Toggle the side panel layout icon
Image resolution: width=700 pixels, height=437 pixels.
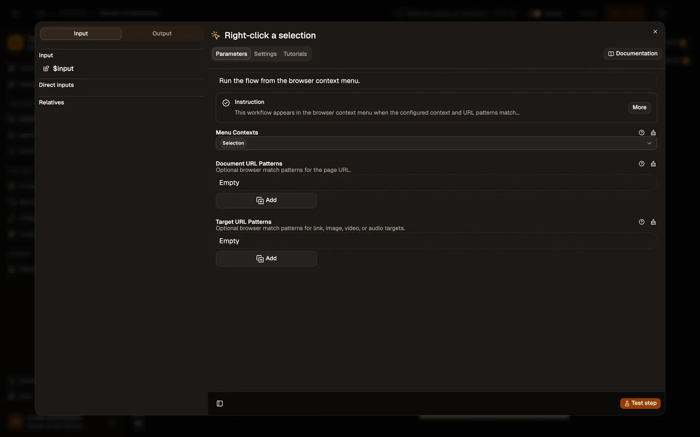(220, 403)
